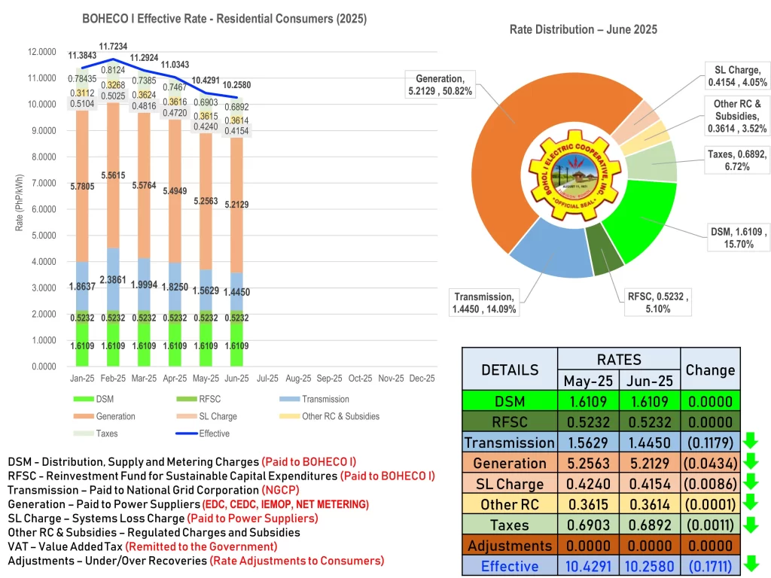This screenshot has width=771, height=578.
Task: Click the Transmission 14.09% data label
Action: pyautogui.click(x=484, y=303)
